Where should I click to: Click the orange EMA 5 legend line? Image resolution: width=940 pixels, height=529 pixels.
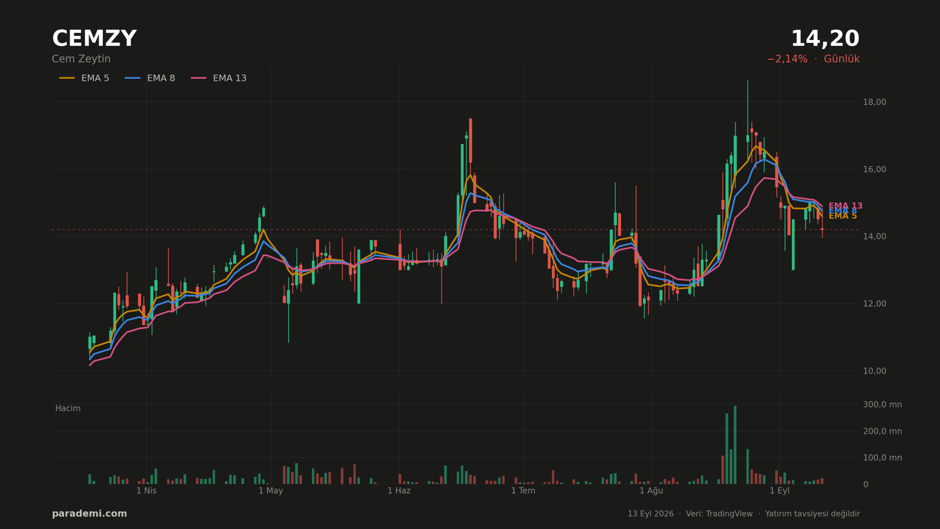pos(67,78)
